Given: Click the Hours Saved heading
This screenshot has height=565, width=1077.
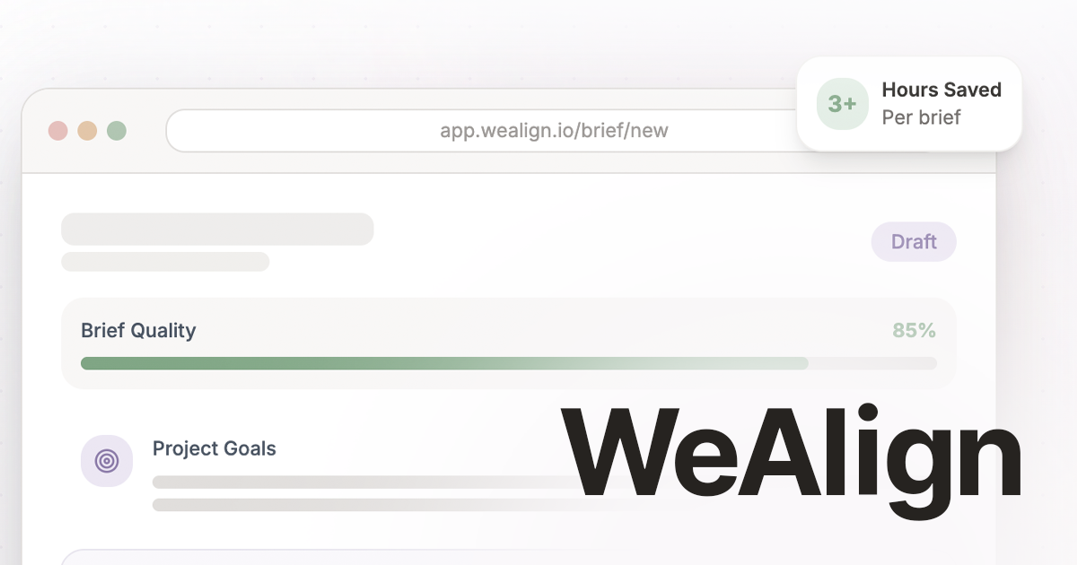Looking at the screenshot, I should [941, 90].
